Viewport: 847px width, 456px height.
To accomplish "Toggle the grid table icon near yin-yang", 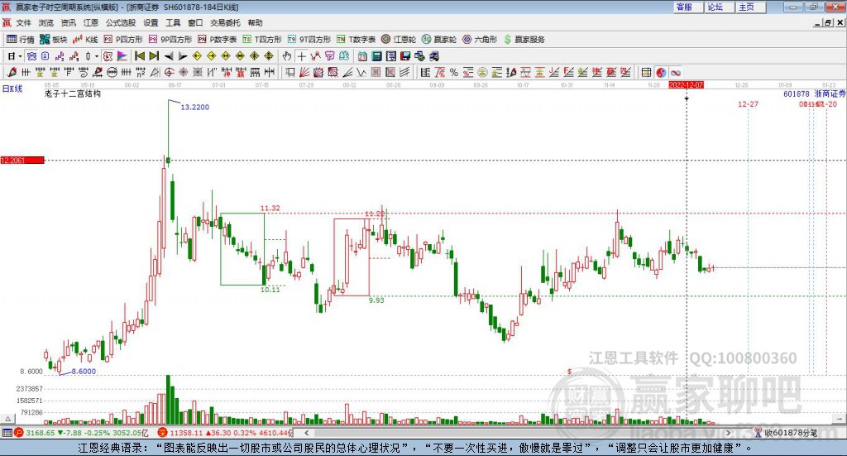I will [646, 72].
